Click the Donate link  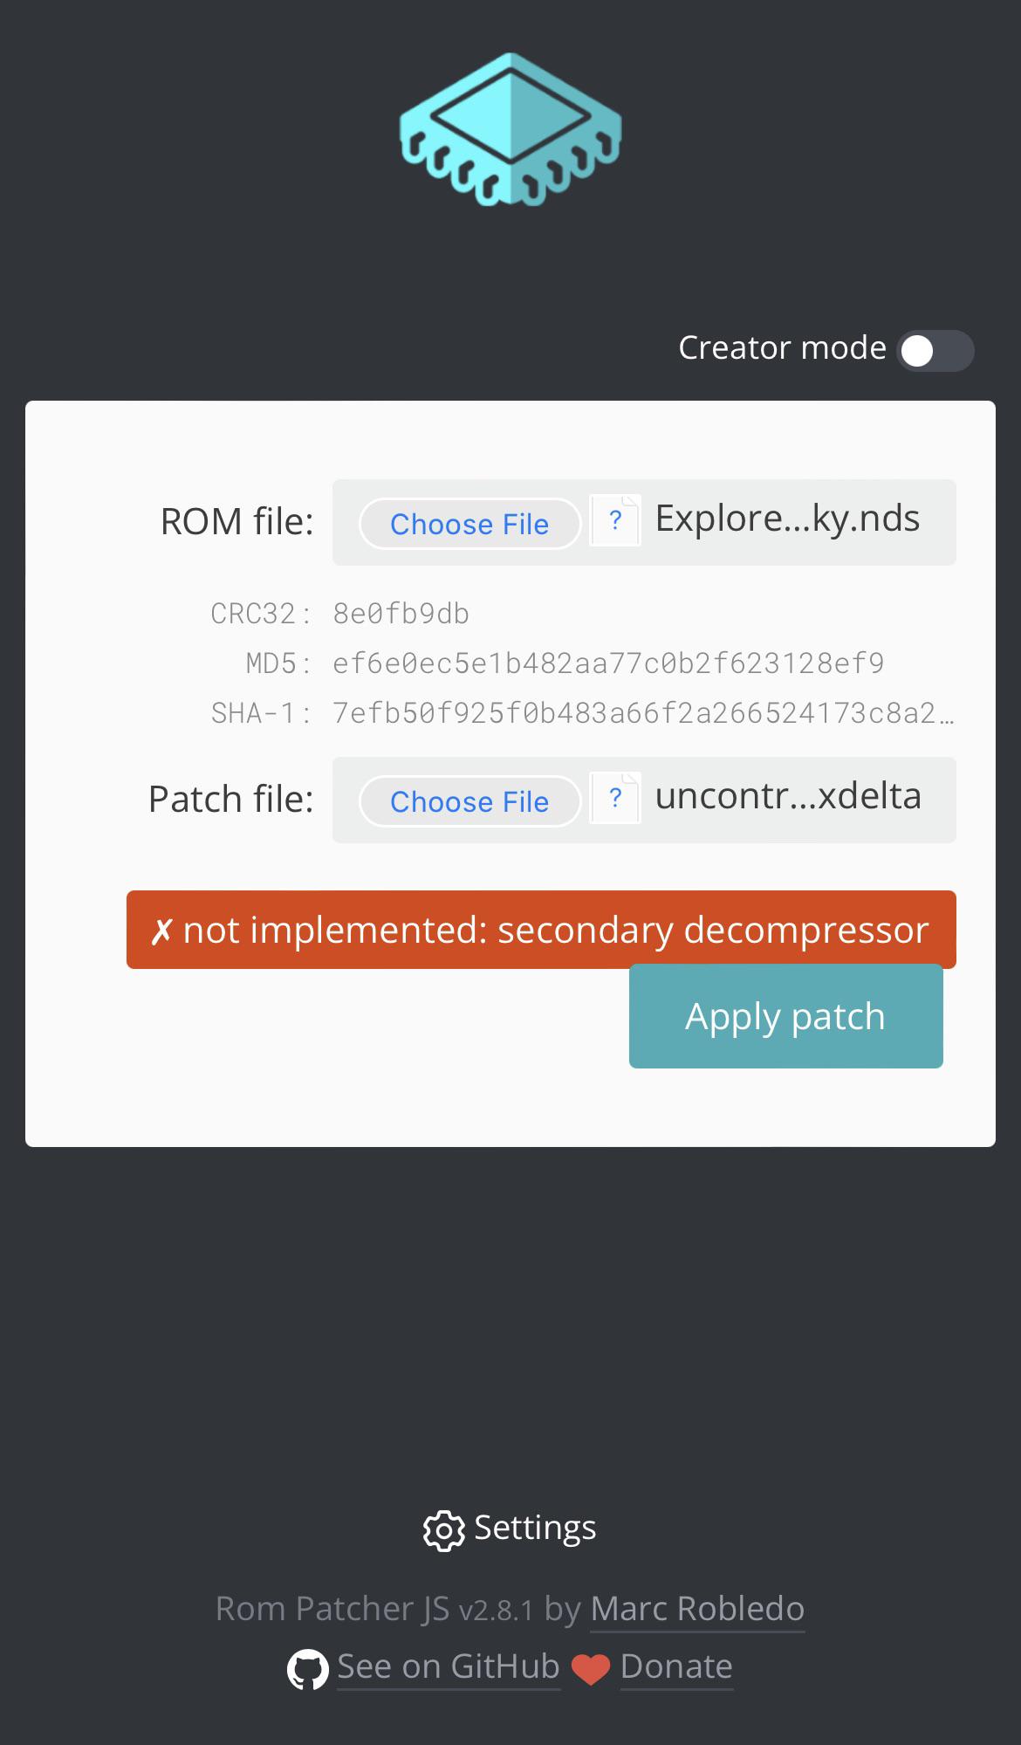pos(675,1666)
